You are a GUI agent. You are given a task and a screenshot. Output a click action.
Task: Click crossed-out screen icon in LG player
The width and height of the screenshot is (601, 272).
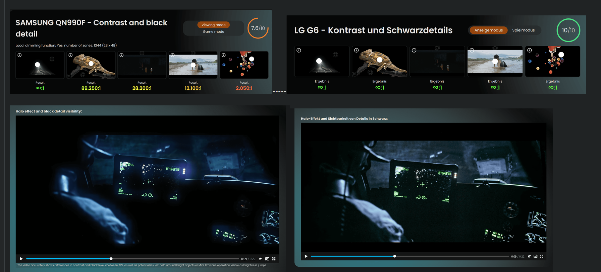[x=536, y=256]
